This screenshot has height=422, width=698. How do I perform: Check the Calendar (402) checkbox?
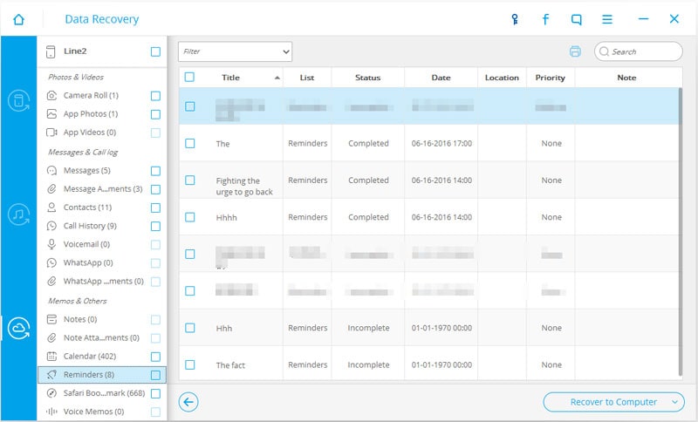155,357
